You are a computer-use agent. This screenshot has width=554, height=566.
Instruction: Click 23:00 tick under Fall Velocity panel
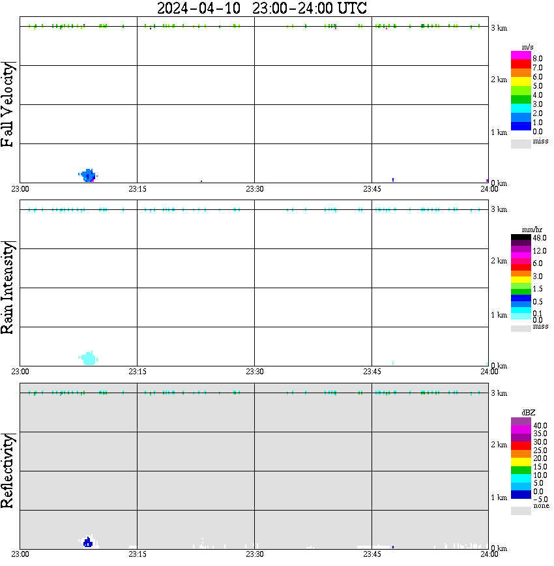(20, 189)
